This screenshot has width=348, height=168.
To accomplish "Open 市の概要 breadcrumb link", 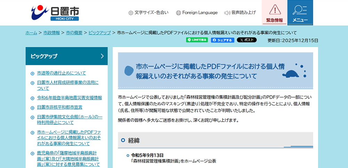I will (x=74, y=33).
